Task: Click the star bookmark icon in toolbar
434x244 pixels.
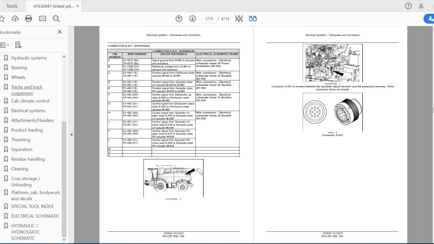Action: pos(2,19)
